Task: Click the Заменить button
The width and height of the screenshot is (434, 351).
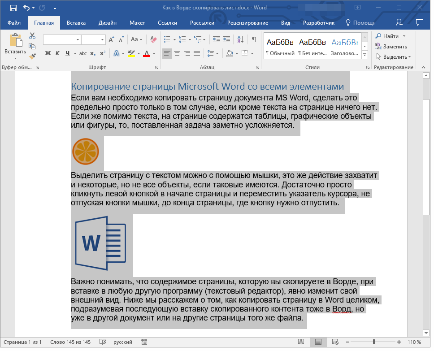Action: tap(391, 47)
